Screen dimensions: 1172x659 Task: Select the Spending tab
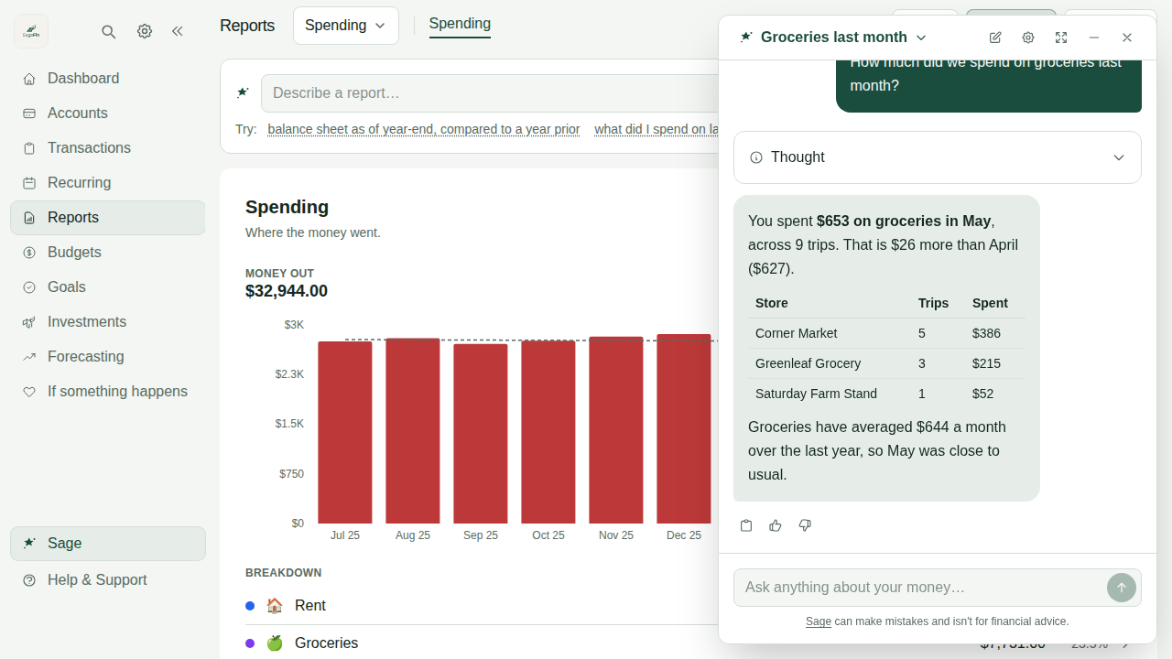[460, 25]
